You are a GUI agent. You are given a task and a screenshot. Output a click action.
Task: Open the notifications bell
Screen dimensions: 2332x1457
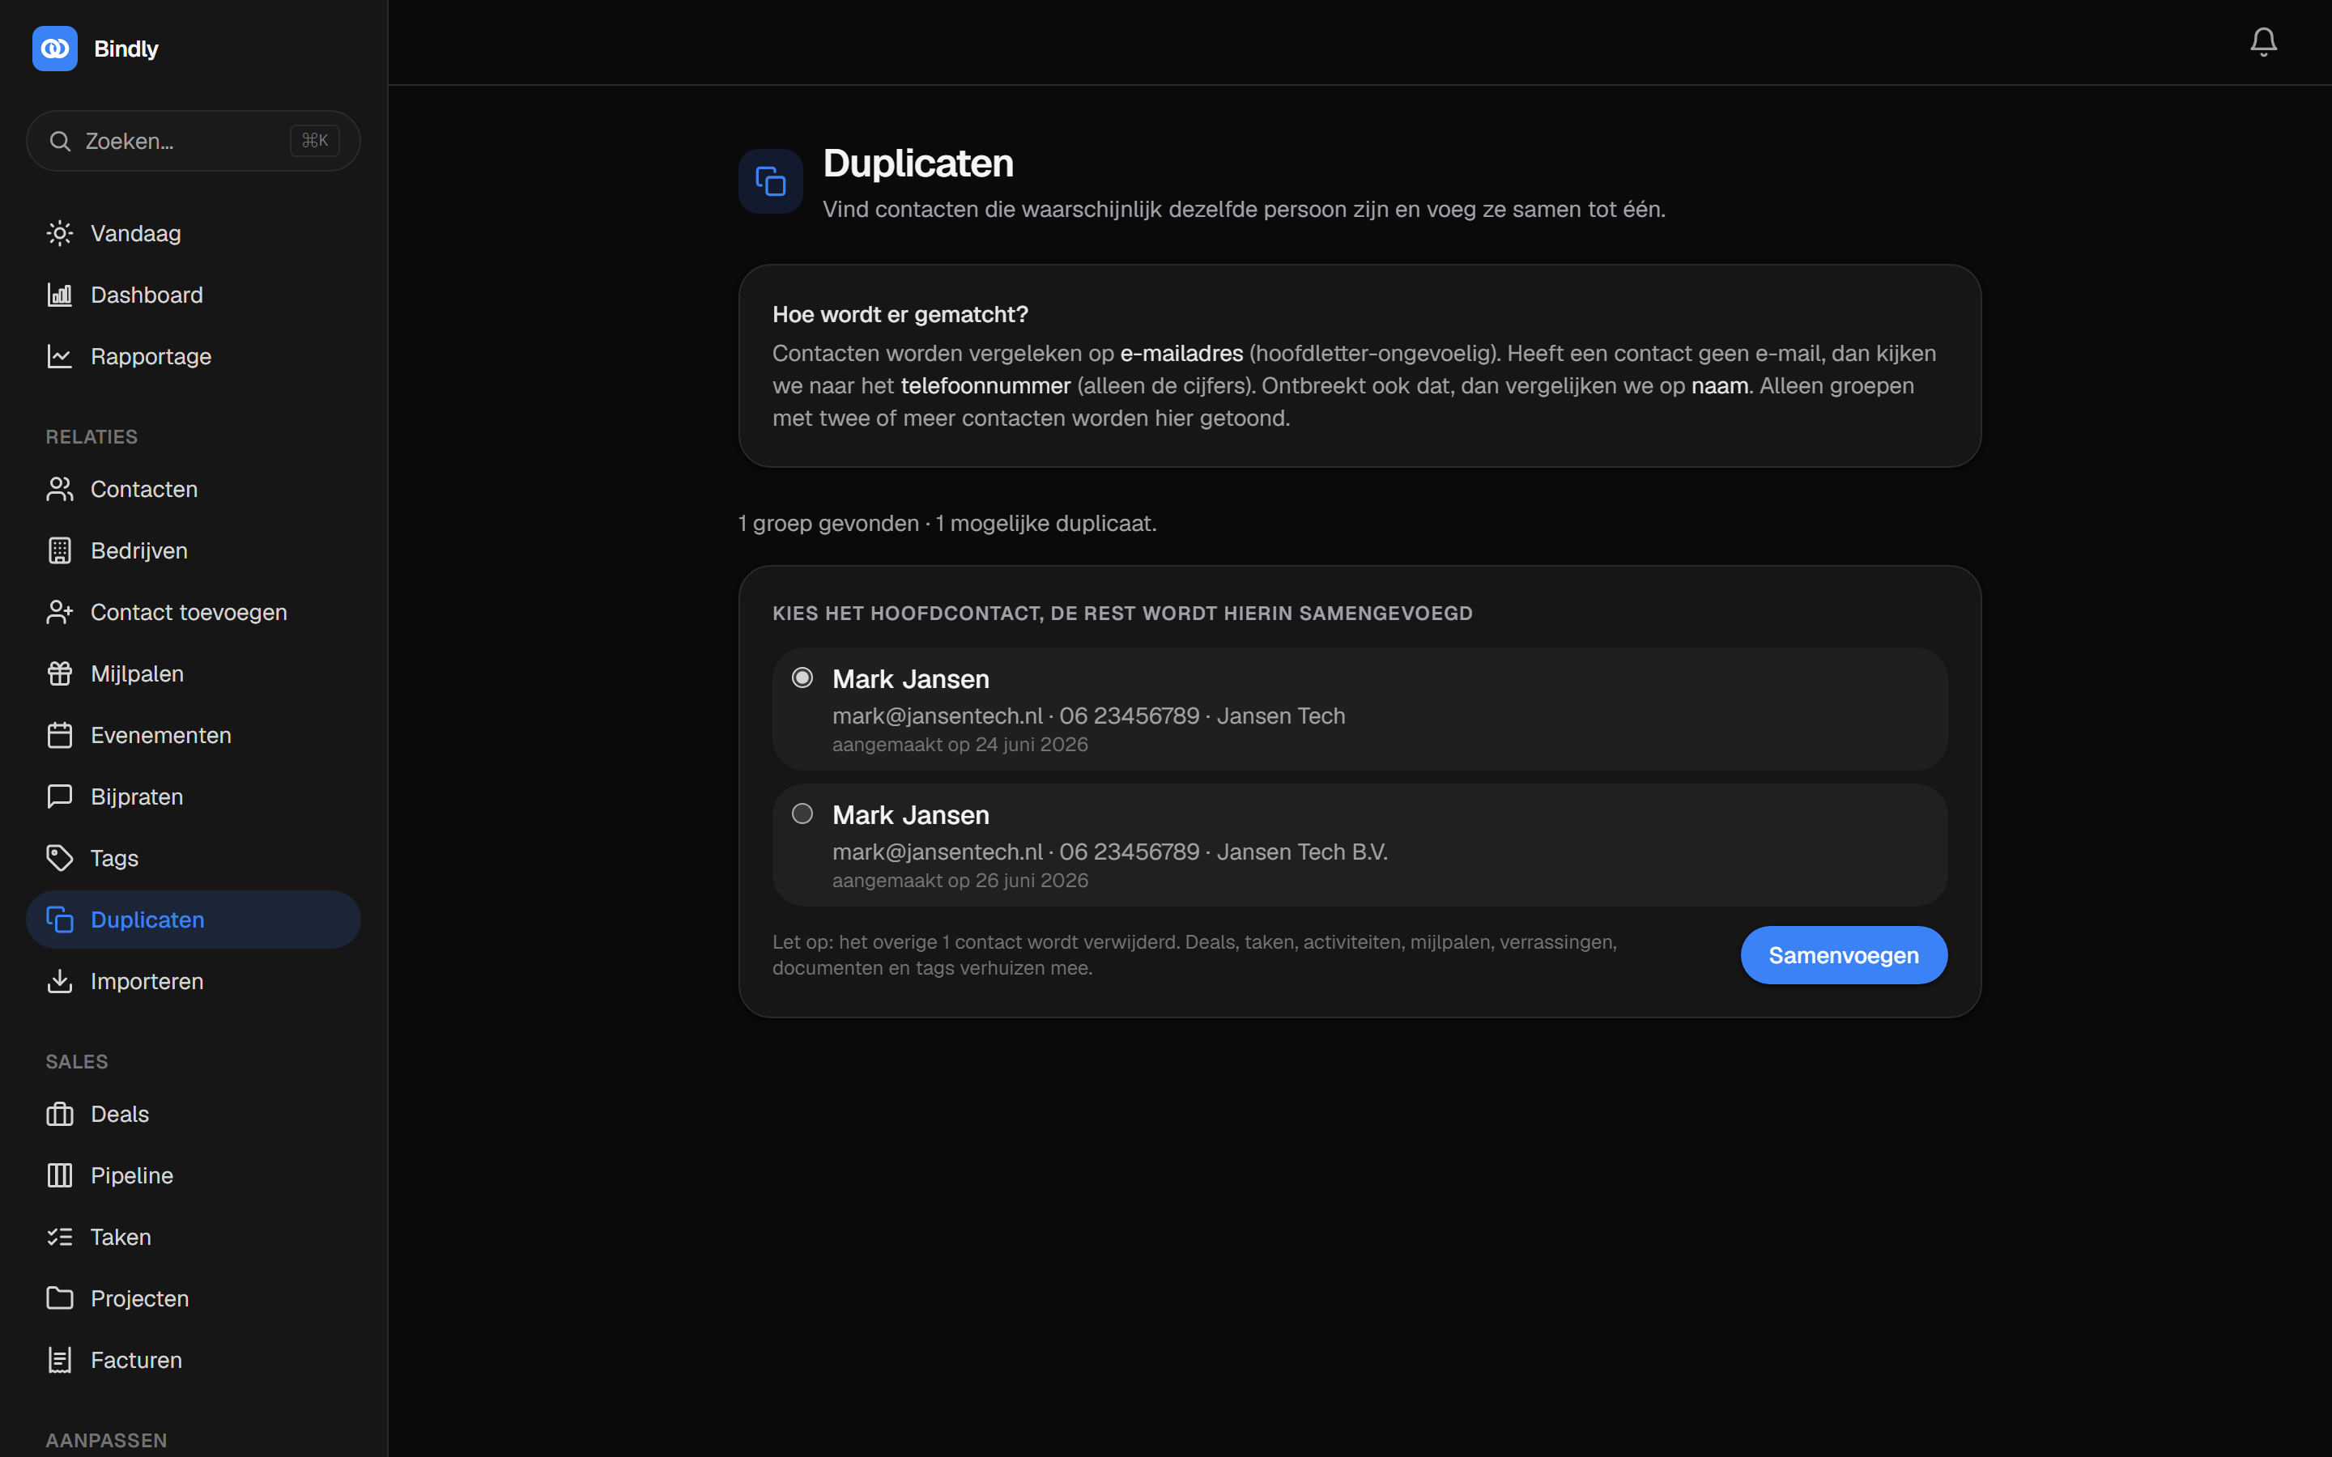coord(2264,41)
